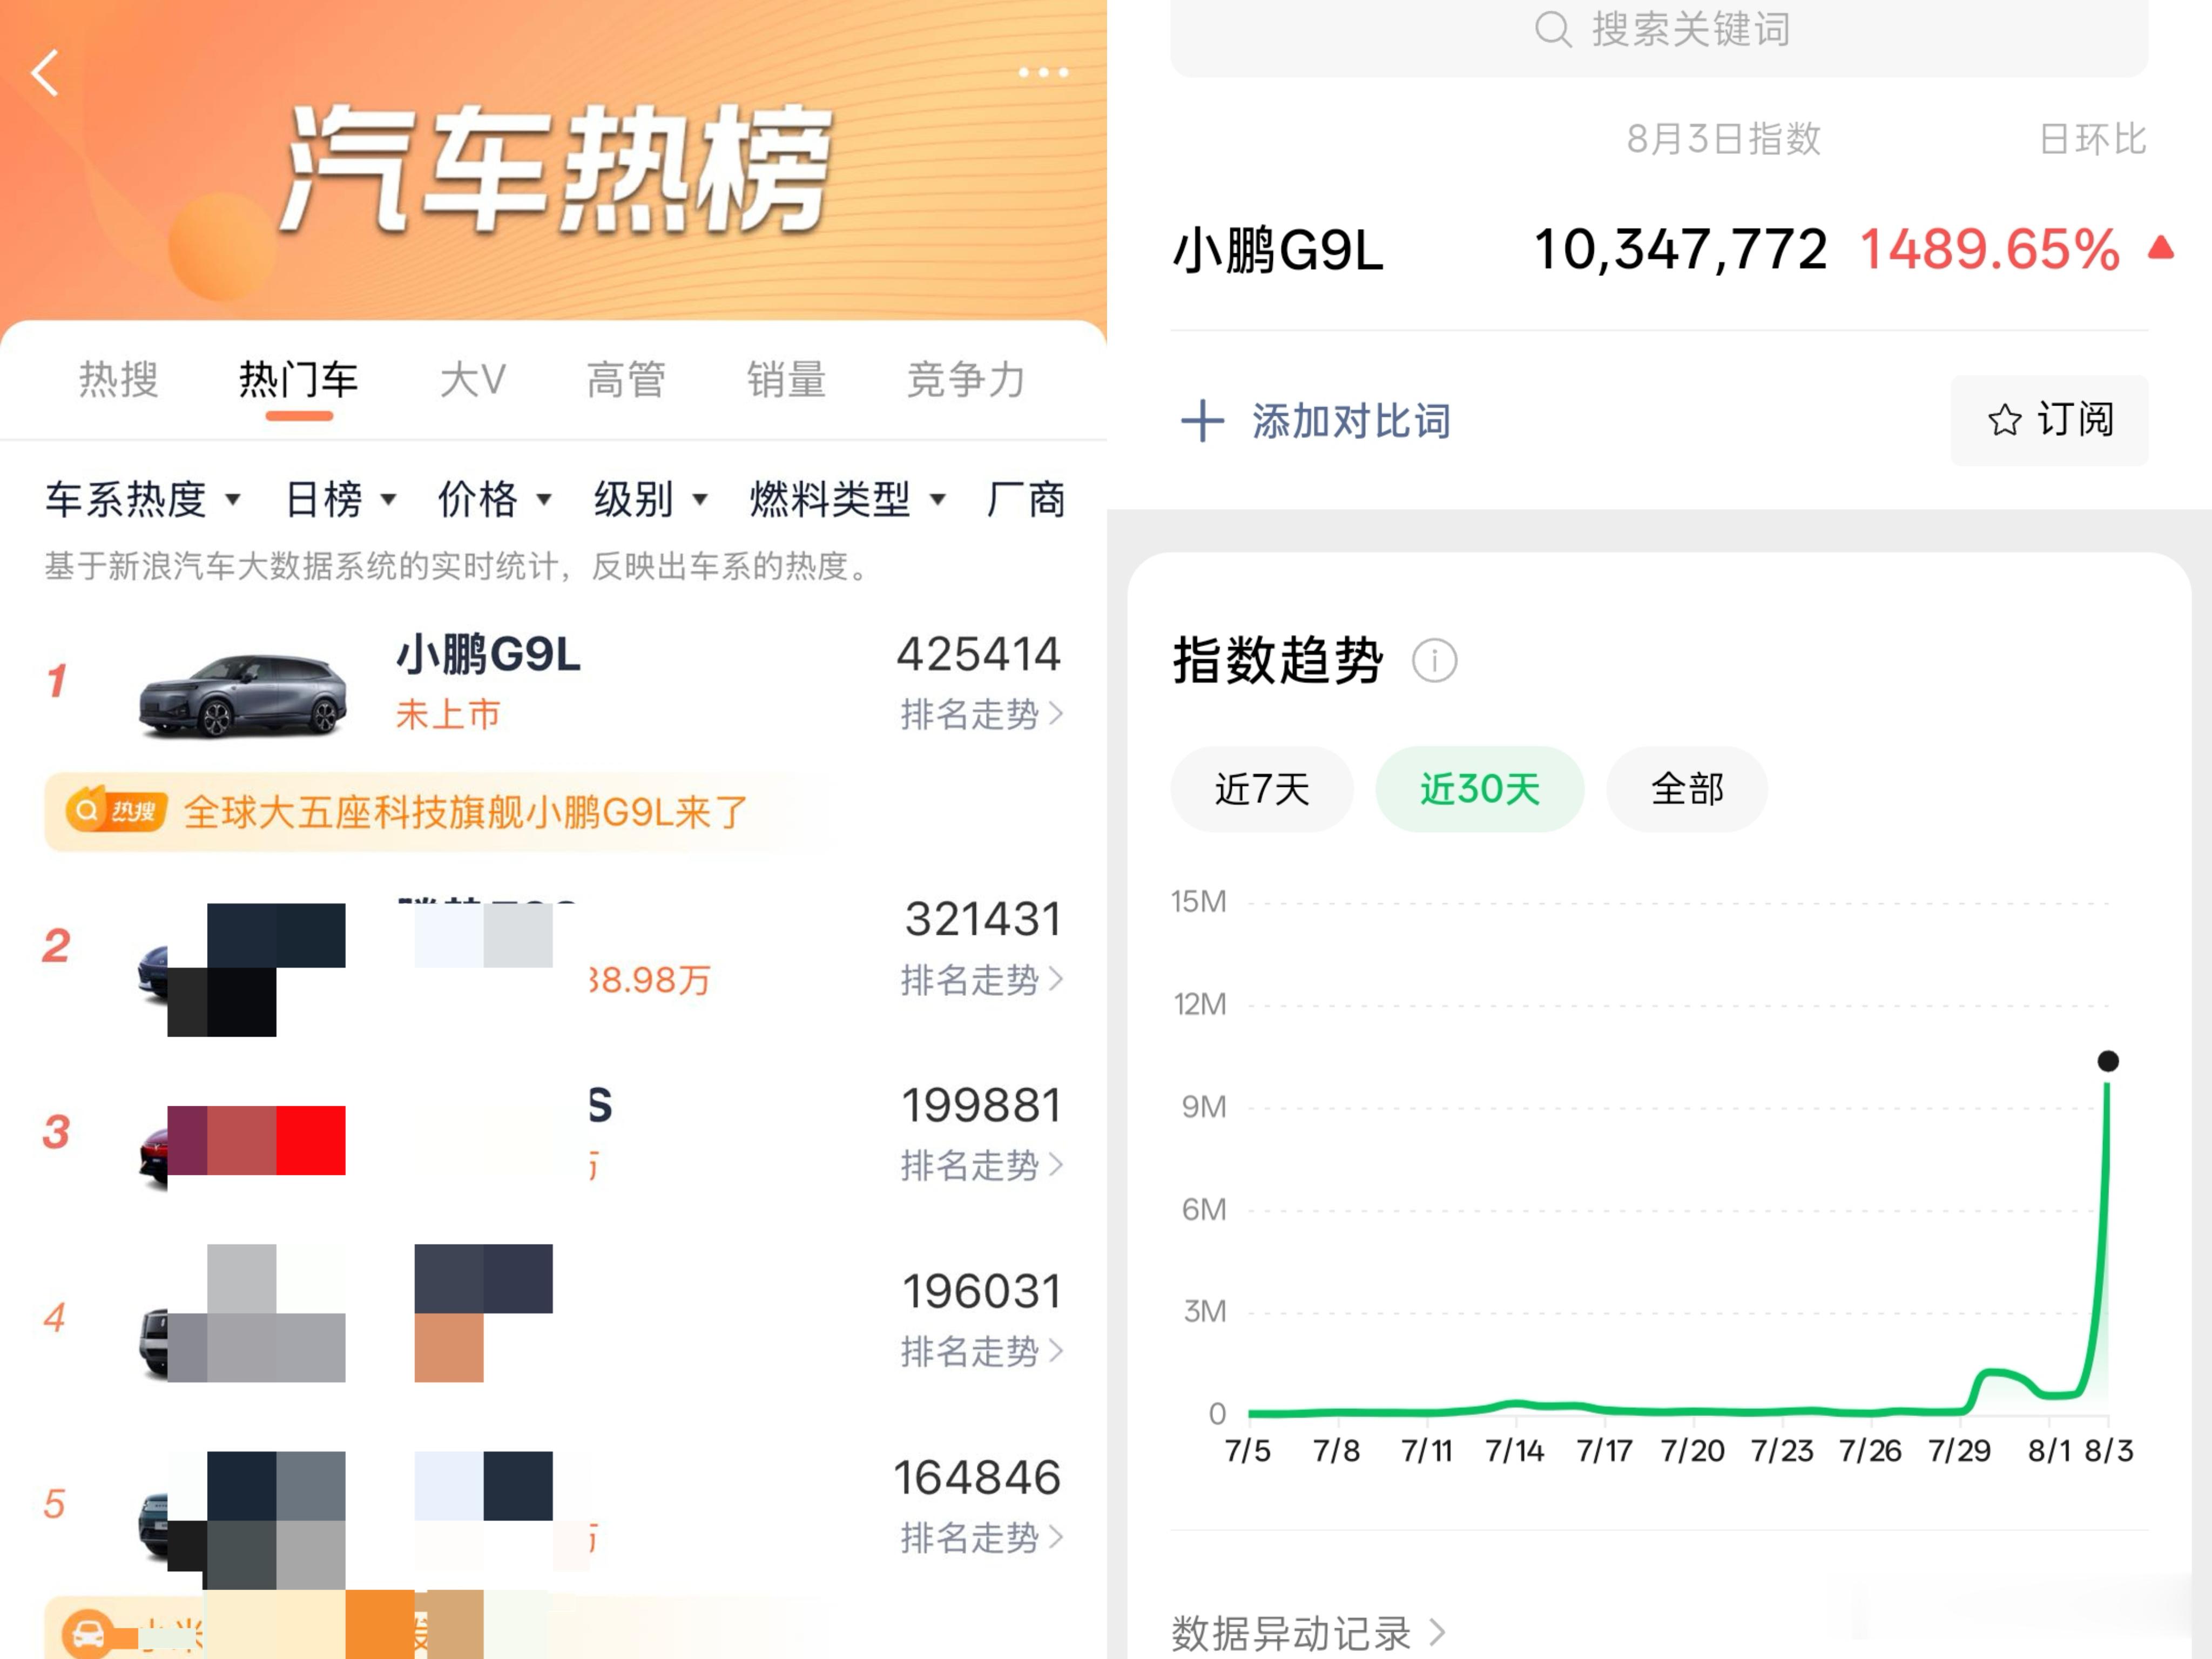2212x1659 pixels.
Task: Click the heat value 164846
Action: pyautogui.click(x=977, y=1477)
